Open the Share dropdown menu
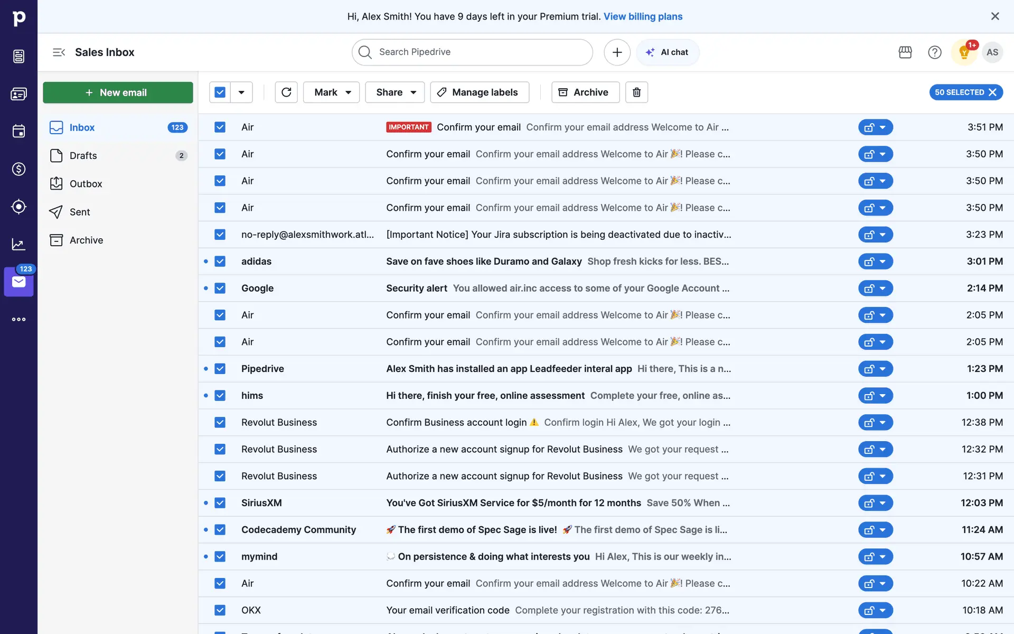 pyautogui.click(x=395, y=92)
